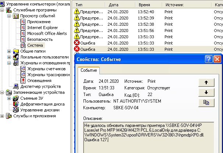Click the dialog help question mark button
223x153 pixels.
click(x=209, y=59)
